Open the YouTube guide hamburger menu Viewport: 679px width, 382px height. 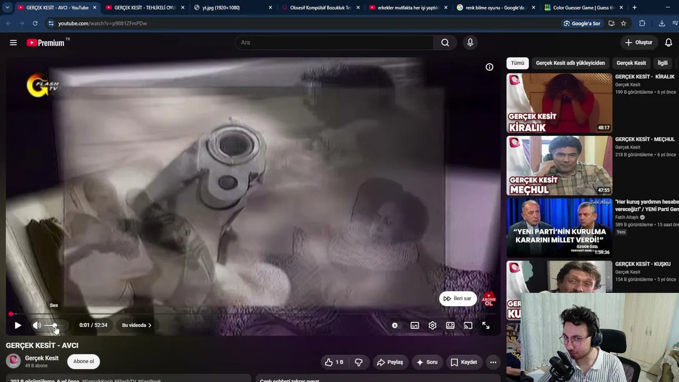point(13,42)
